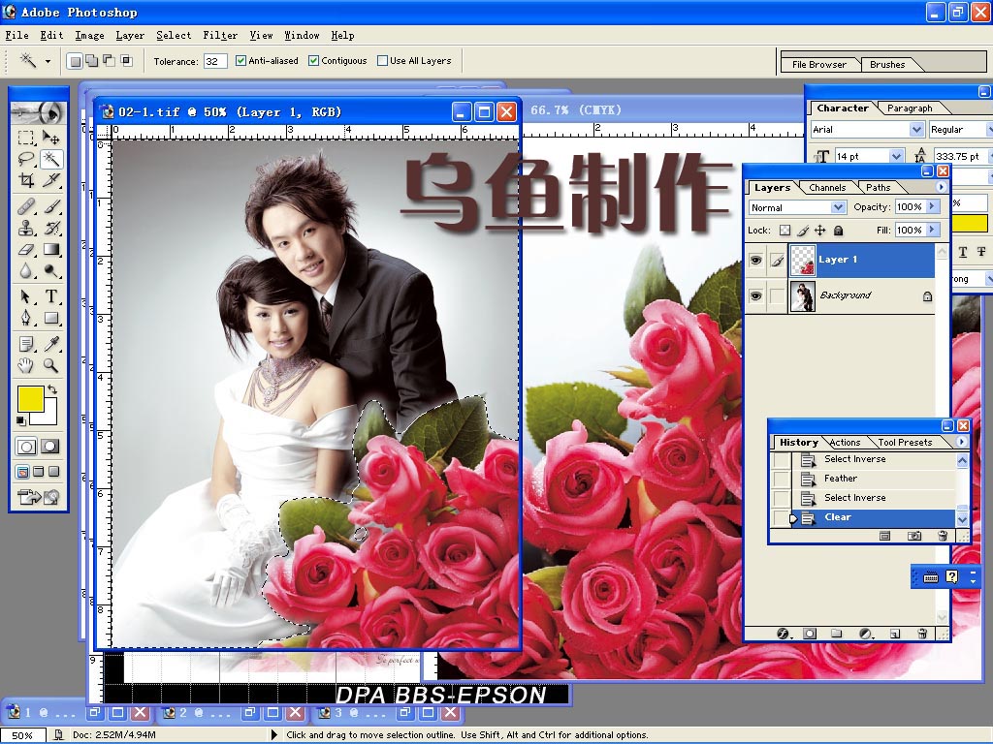Open the Filter menu
This screenshot has width=993, height=744.
click(220, 36)
